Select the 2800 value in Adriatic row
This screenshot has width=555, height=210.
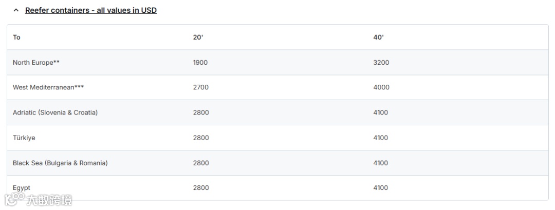201,112
